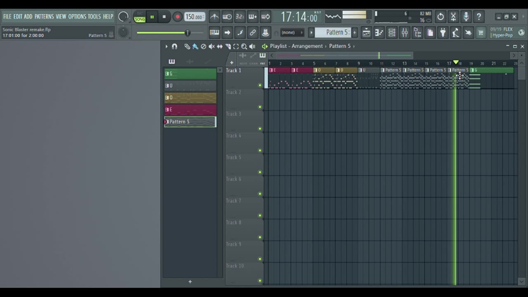Select the Zoom tool in Playlist
The width and height of the screenshot is (528, 297).
[x=244, y=47]
